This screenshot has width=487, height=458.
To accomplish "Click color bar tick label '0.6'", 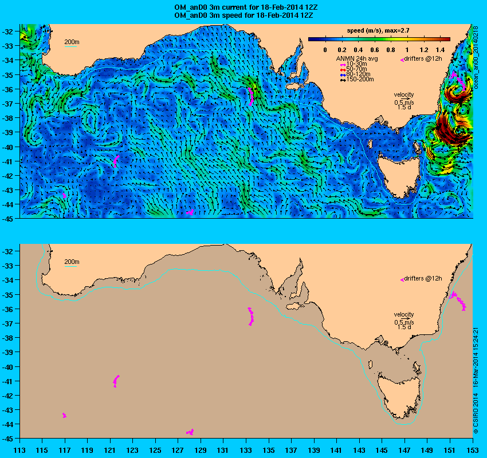I will [x=375, y=50].
